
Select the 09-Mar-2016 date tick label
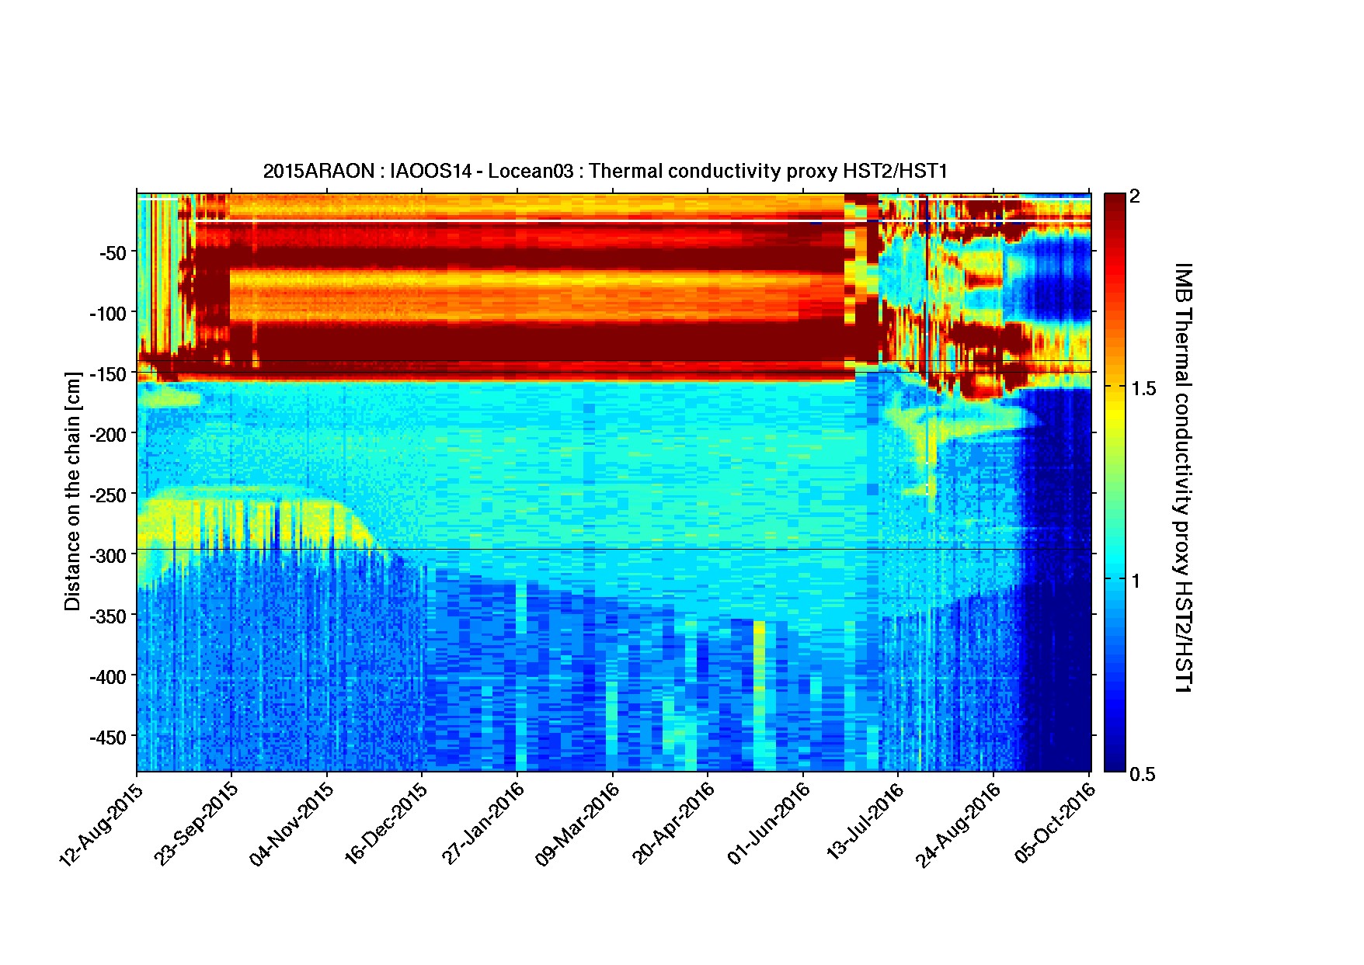[x=577, y=824]
